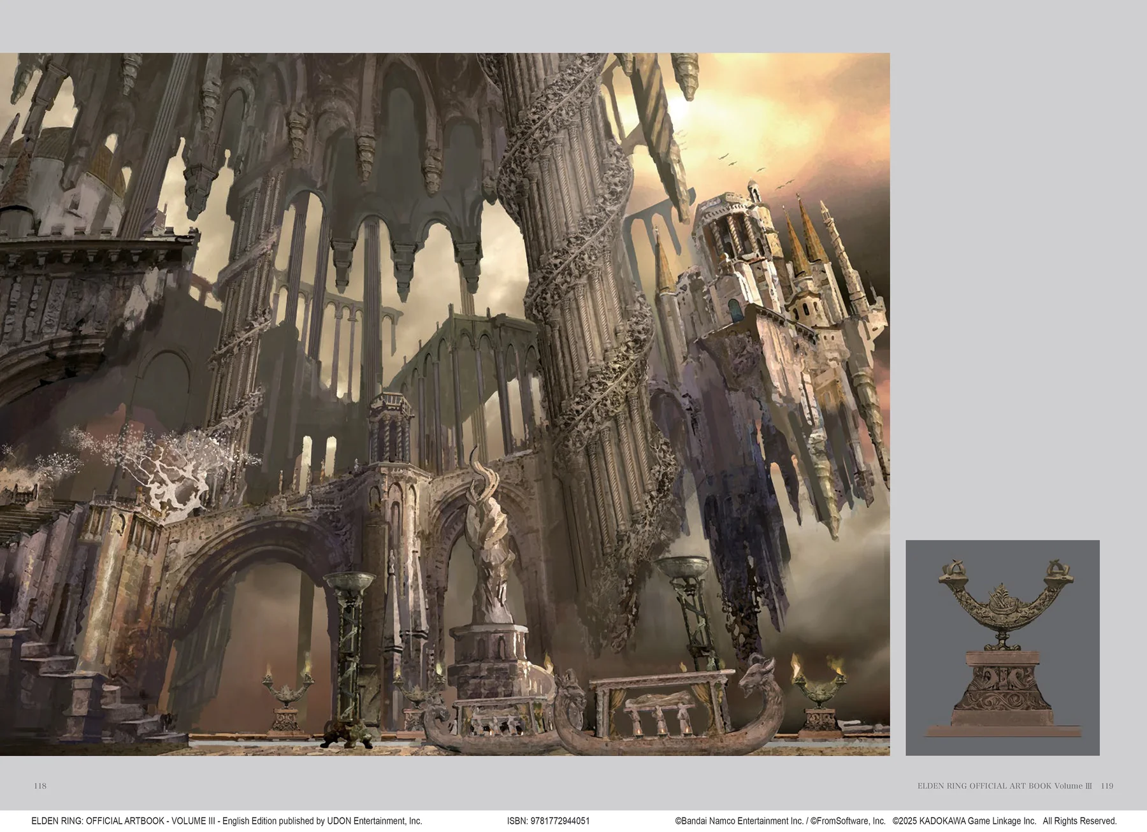The image size is (1147, 832).
Task: Click the brazier concept art thumbnail
Action: coord(1002,647)
